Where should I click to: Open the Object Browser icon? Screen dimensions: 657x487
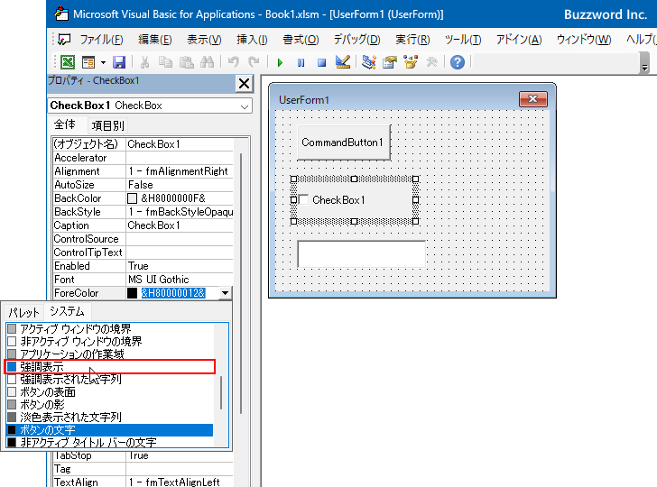point(411,62)
